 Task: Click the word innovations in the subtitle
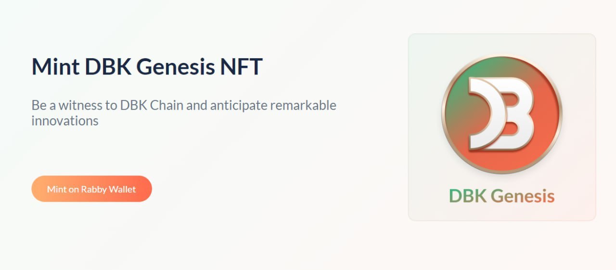click(x=65, y=120)
